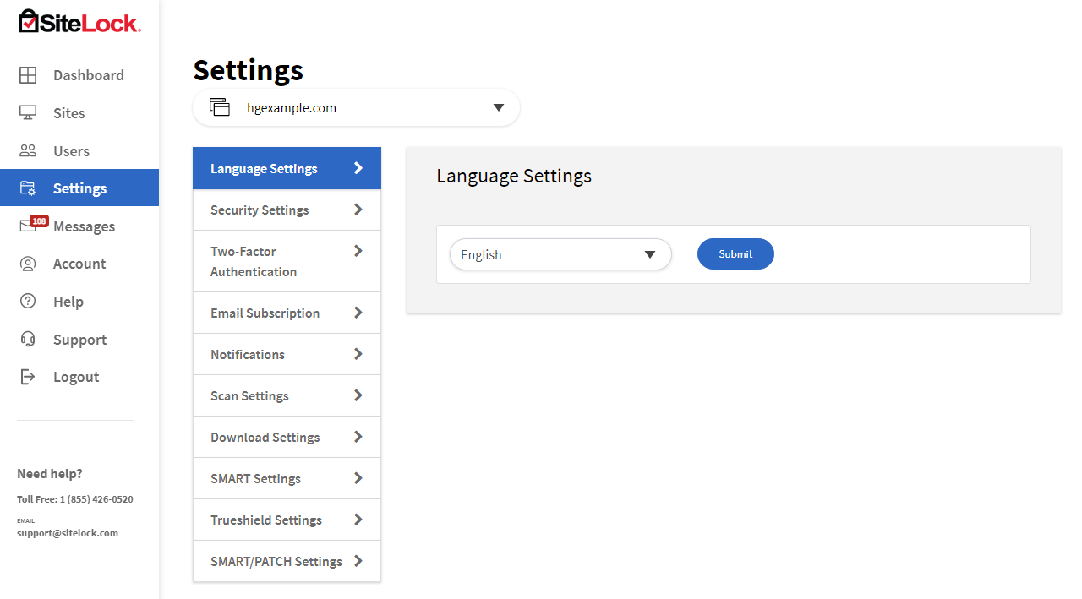1082x599 pixels.
Task: Click chevron next to SMART Settings
Action: pyautogui.click(x=358, y=477)
